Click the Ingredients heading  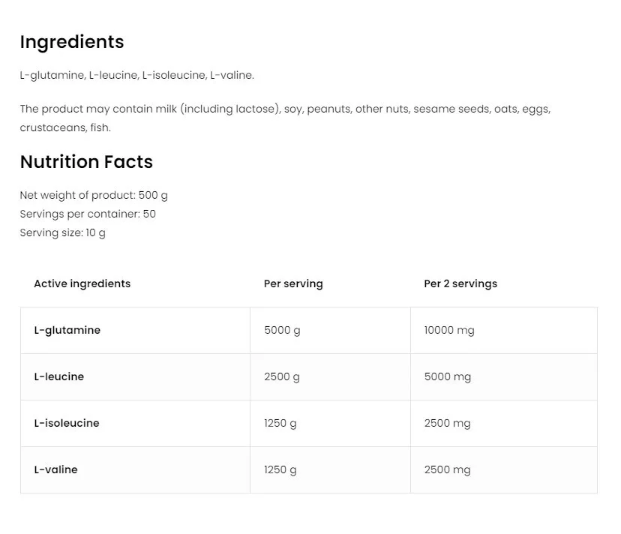point(72,42)
